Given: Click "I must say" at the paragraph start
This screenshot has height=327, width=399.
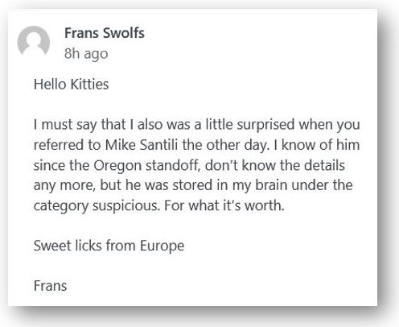Looking at the screenshot, I should [65, 125].
